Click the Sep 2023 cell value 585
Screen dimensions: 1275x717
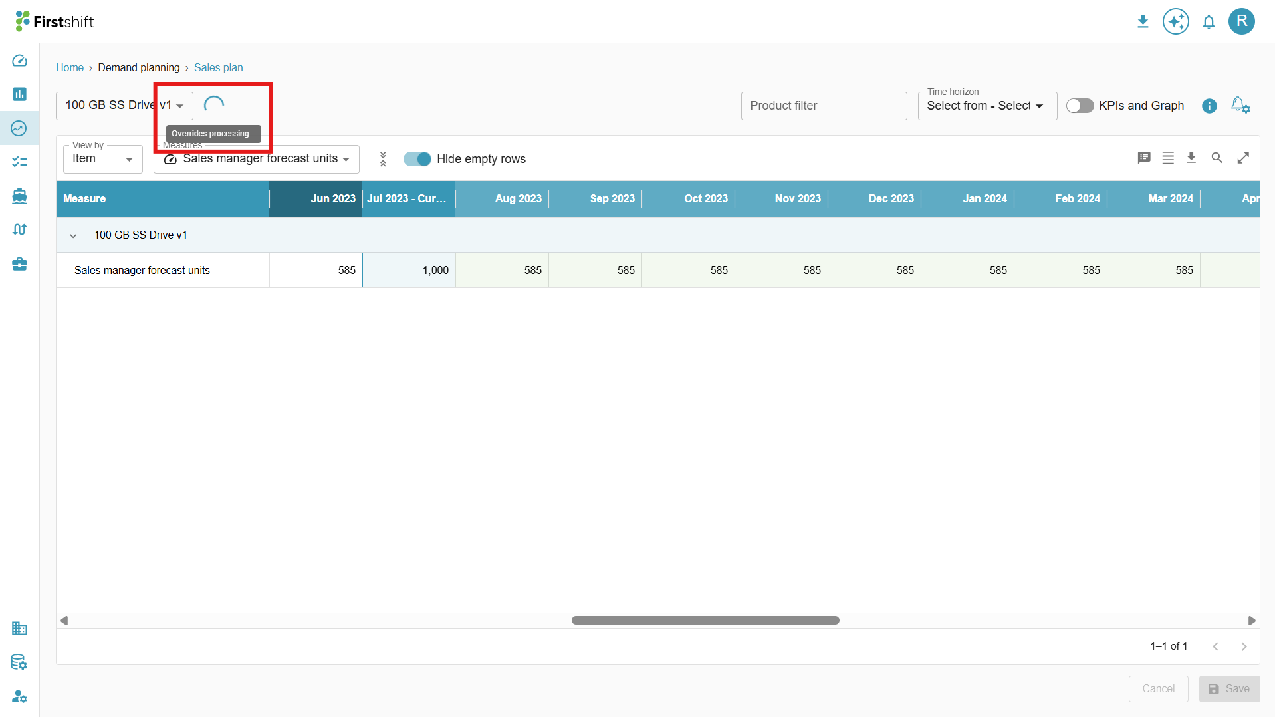(x=595, y=270)
